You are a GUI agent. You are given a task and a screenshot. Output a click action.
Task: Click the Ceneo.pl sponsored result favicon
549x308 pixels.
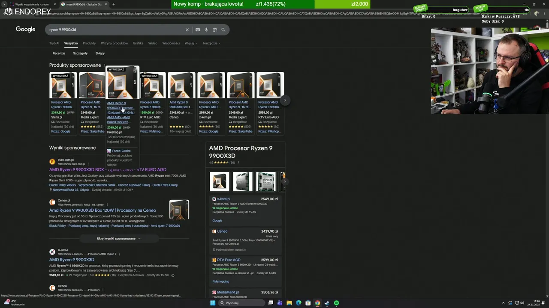coord(52,202)
